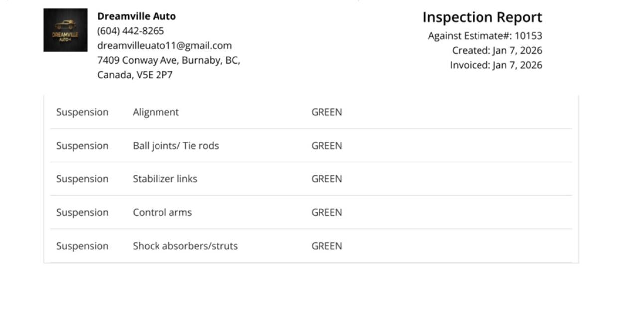Image resolution: width=638 pixels, height=323 pixels.
Task: Click the Dreamville Auto company name
Action: click(137, 16)
